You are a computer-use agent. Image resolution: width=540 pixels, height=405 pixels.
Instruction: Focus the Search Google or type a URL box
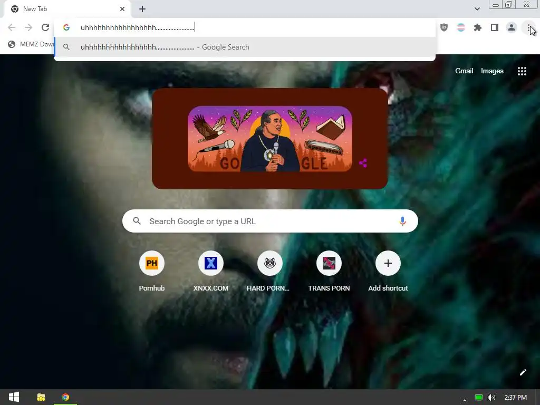270,221
